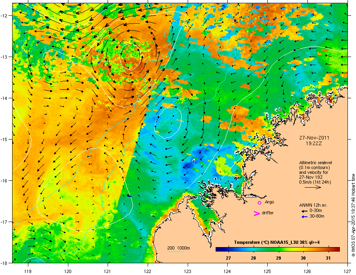
Task: Click the longitude axis label 121
Action: (x=108, y=271)
